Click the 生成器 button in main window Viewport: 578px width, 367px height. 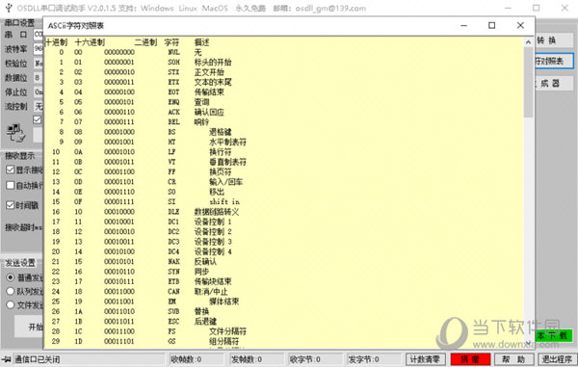554,83
